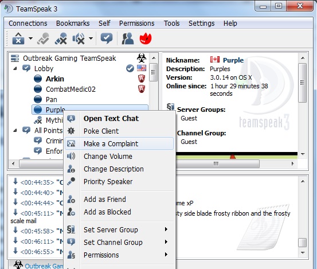Select the Outbreak Gaming TeamSpeak server row
The image size is (317, 269).
coord(69,59)
